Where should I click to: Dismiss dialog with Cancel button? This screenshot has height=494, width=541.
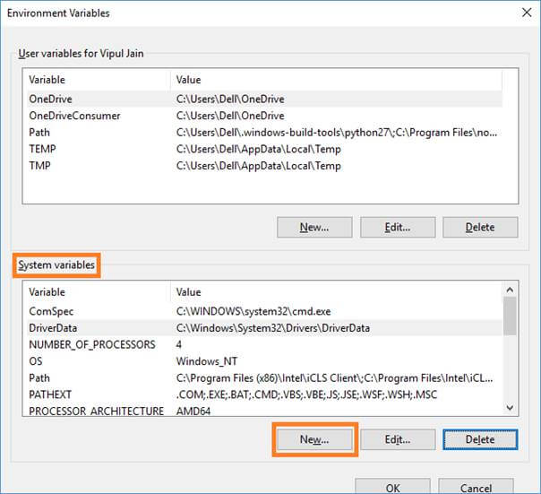[476, 487]
